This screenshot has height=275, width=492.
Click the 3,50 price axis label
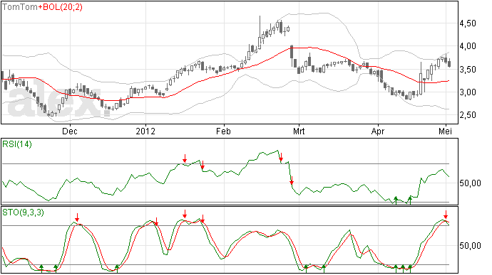[468, 70]
